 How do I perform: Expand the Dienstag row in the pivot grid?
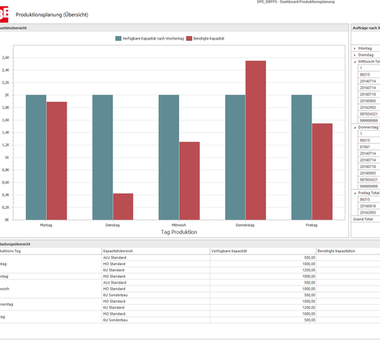pyautogui.click(x=354, y=55)
